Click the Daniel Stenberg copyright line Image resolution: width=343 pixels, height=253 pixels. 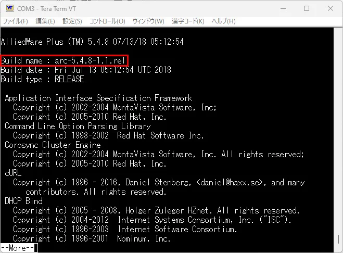(159, 182)
